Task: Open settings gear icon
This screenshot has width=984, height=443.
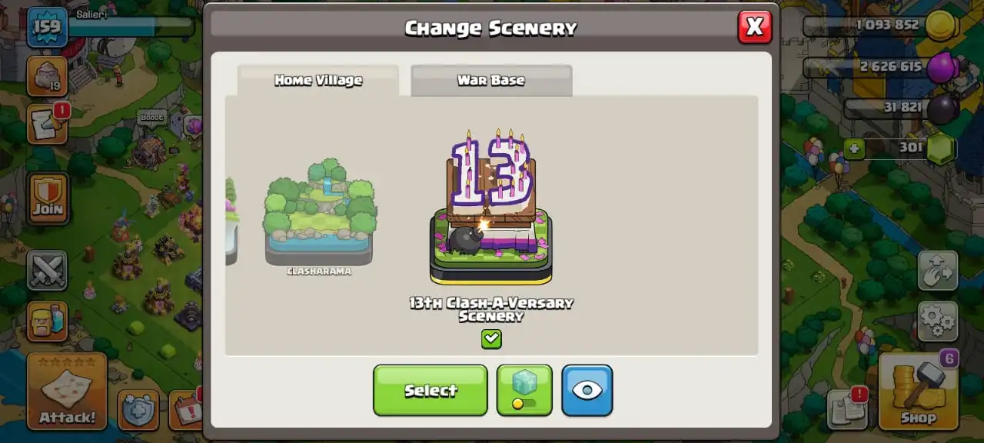Action: pyautogui.click(x=938, y=321)
